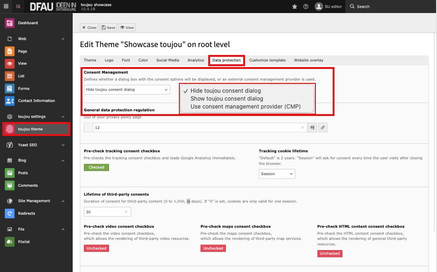
Task: Click the Forms module icon
Action: [9, 88]
